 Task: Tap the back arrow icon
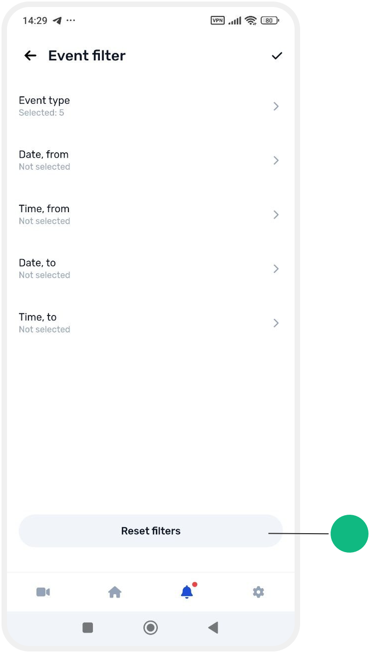[30, 55]
